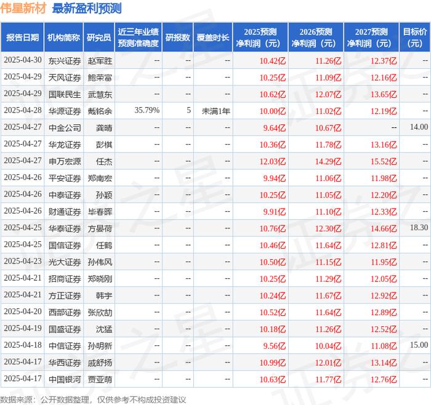
Task: Select the 华龙证券 institution cell
Action: pyautogui.click(x=65, y=145)
